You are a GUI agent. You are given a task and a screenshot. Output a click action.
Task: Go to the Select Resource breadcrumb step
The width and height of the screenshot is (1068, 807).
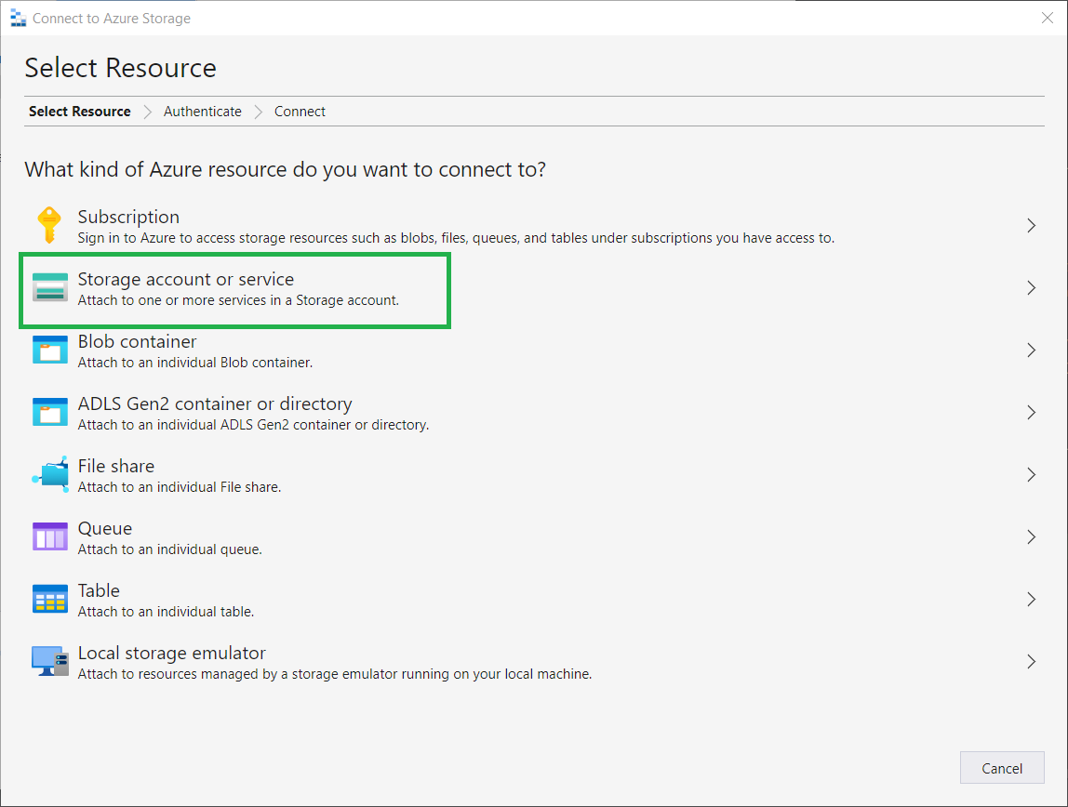point(80,112)
